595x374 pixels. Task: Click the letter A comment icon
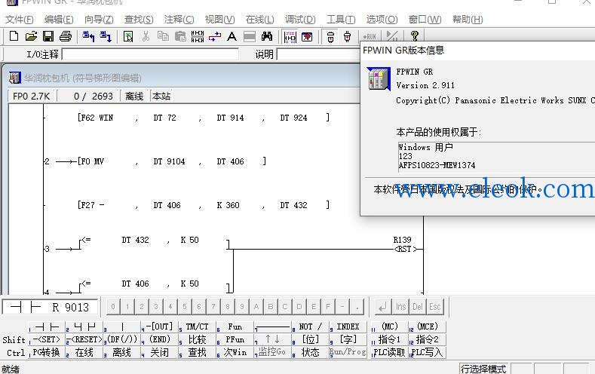click(232, 36)
